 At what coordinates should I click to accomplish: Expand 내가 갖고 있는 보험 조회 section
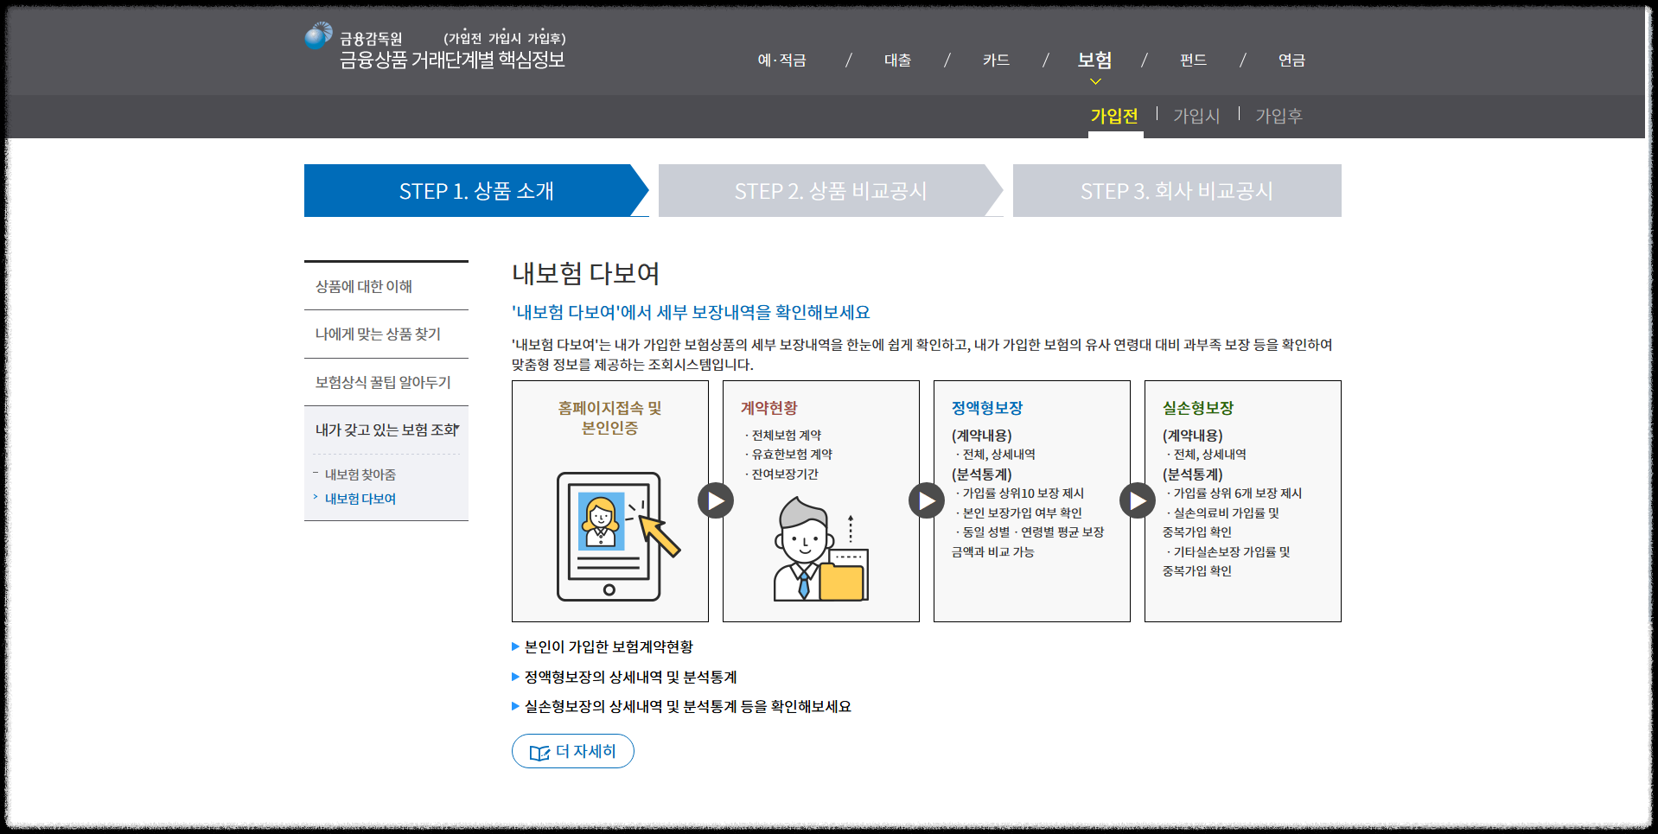tap(386, 430)
